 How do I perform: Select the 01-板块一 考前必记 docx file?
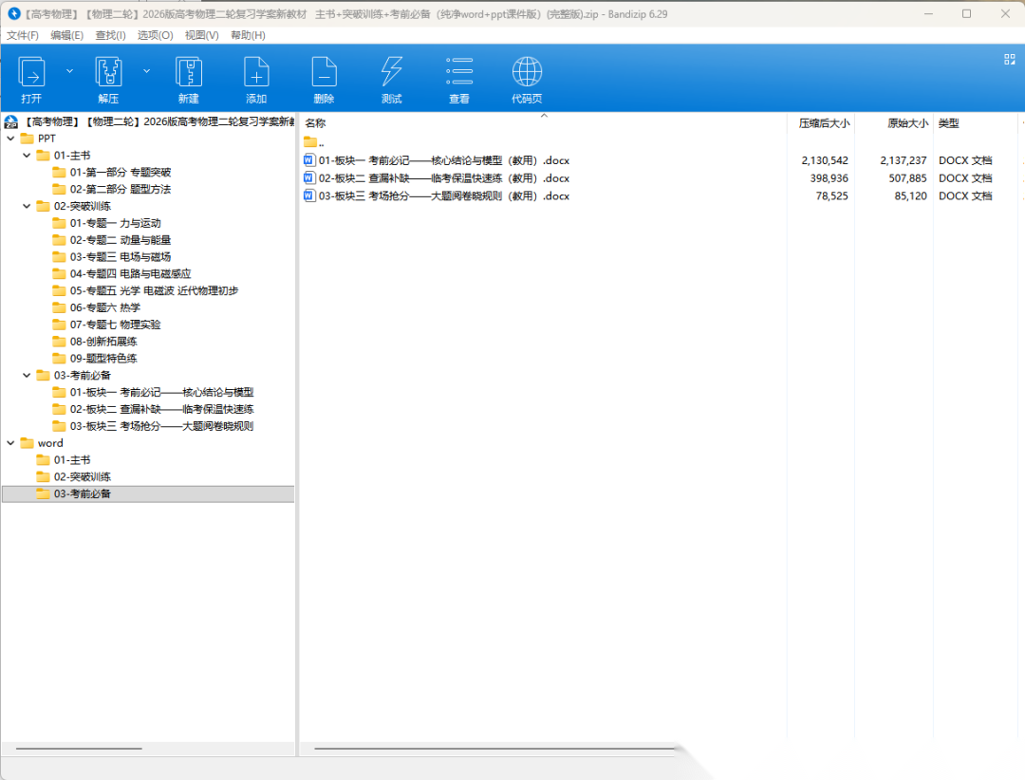[x=443, y=161]
